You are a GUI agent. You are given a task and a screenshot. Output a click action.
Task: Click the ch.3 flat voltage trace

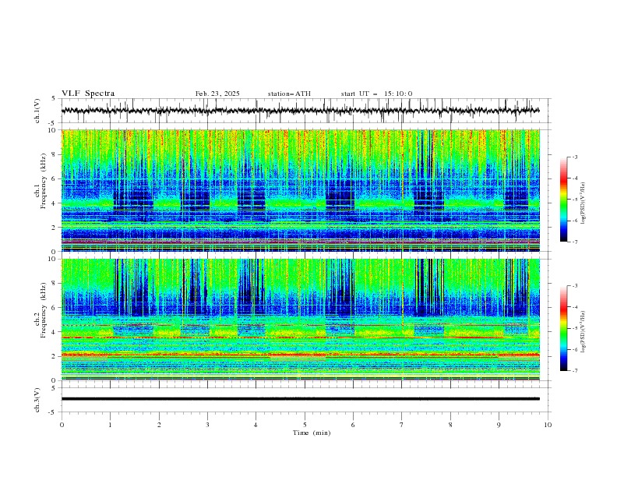click(x=300, y=399)
